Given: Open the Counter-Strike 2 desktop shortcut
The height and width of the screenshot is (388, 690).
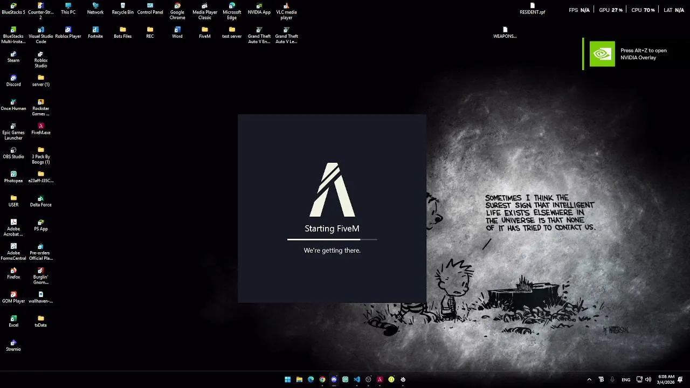Looking at the screenshot, I should pos(40,11).
